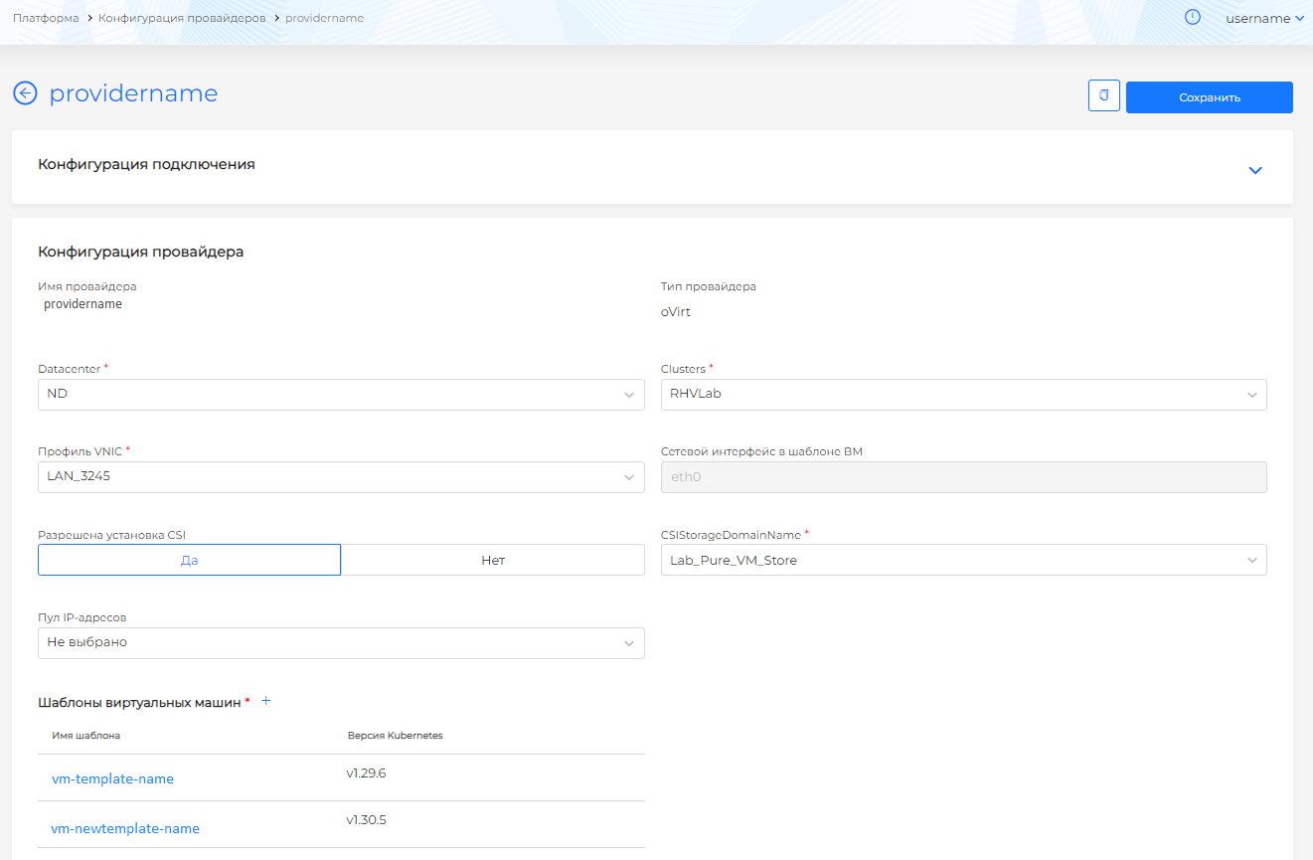Click the eth0 network interface field
1313x860 pixels.
(963, 477)
